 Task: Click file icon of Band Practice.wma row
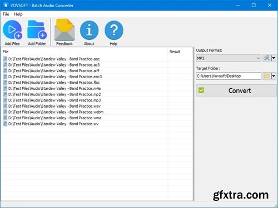5,118
